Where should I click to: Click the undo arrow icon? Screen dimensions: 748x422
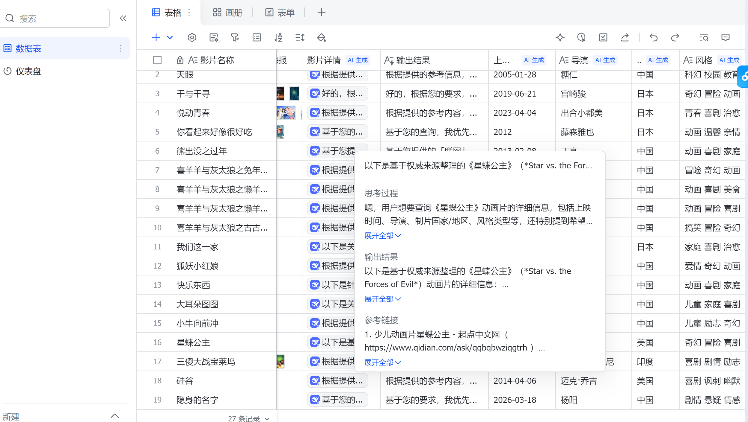(x=653, y=38)
